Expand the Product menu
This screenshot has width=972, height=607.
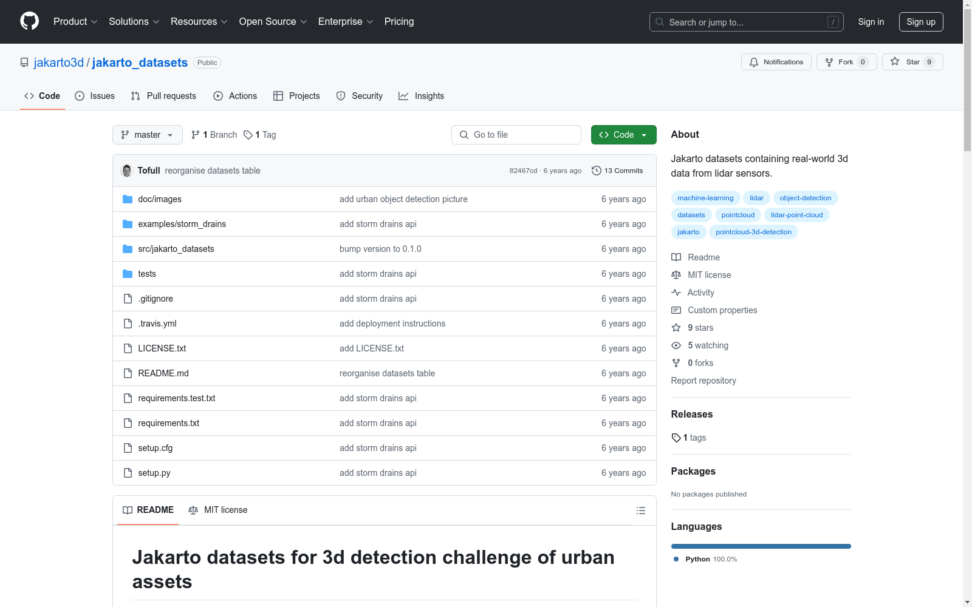(75, 22)
